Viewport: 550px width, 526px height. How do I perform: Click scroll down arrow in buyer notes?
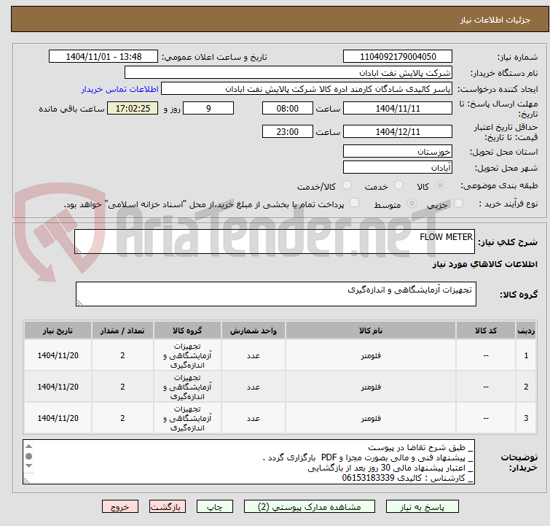[x=28, y=466]
